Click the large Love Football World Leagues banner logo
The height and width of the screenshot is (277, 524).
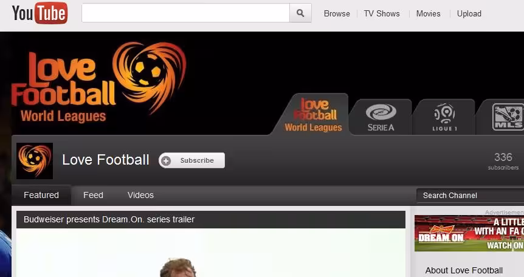click(x=98, y=82)
